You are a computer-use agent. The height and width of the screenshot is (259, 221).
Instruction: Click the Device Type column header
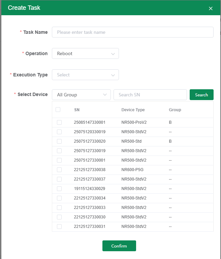[x=133, y=110]
